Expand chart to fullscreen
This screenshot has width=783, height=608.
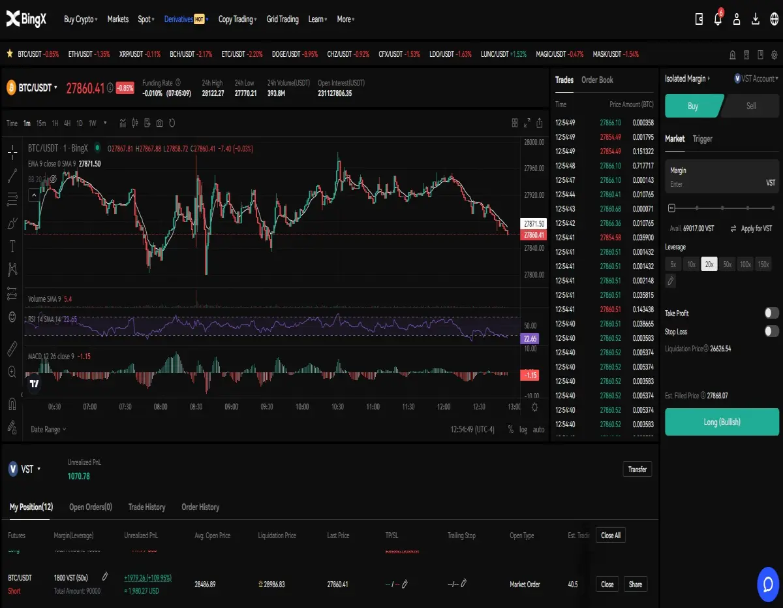click(527, 123)
